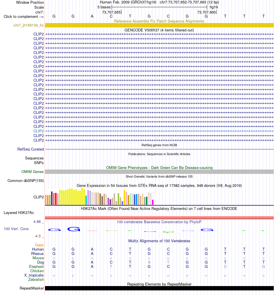The width and height of the screenshot is (274, 295).
Task: Click the 4.88 PhyloP scale value
Action: [x=37, y=222]
